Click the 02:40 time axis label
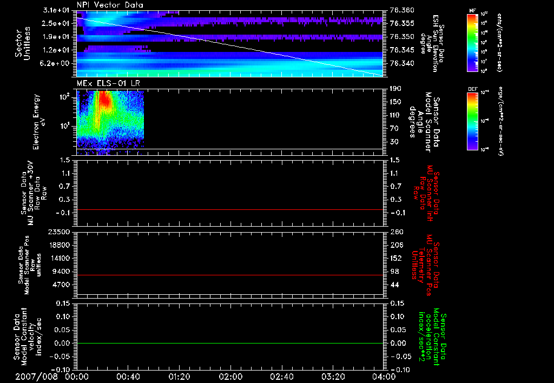This screenshot has width=554, height=383. (281, 377)
